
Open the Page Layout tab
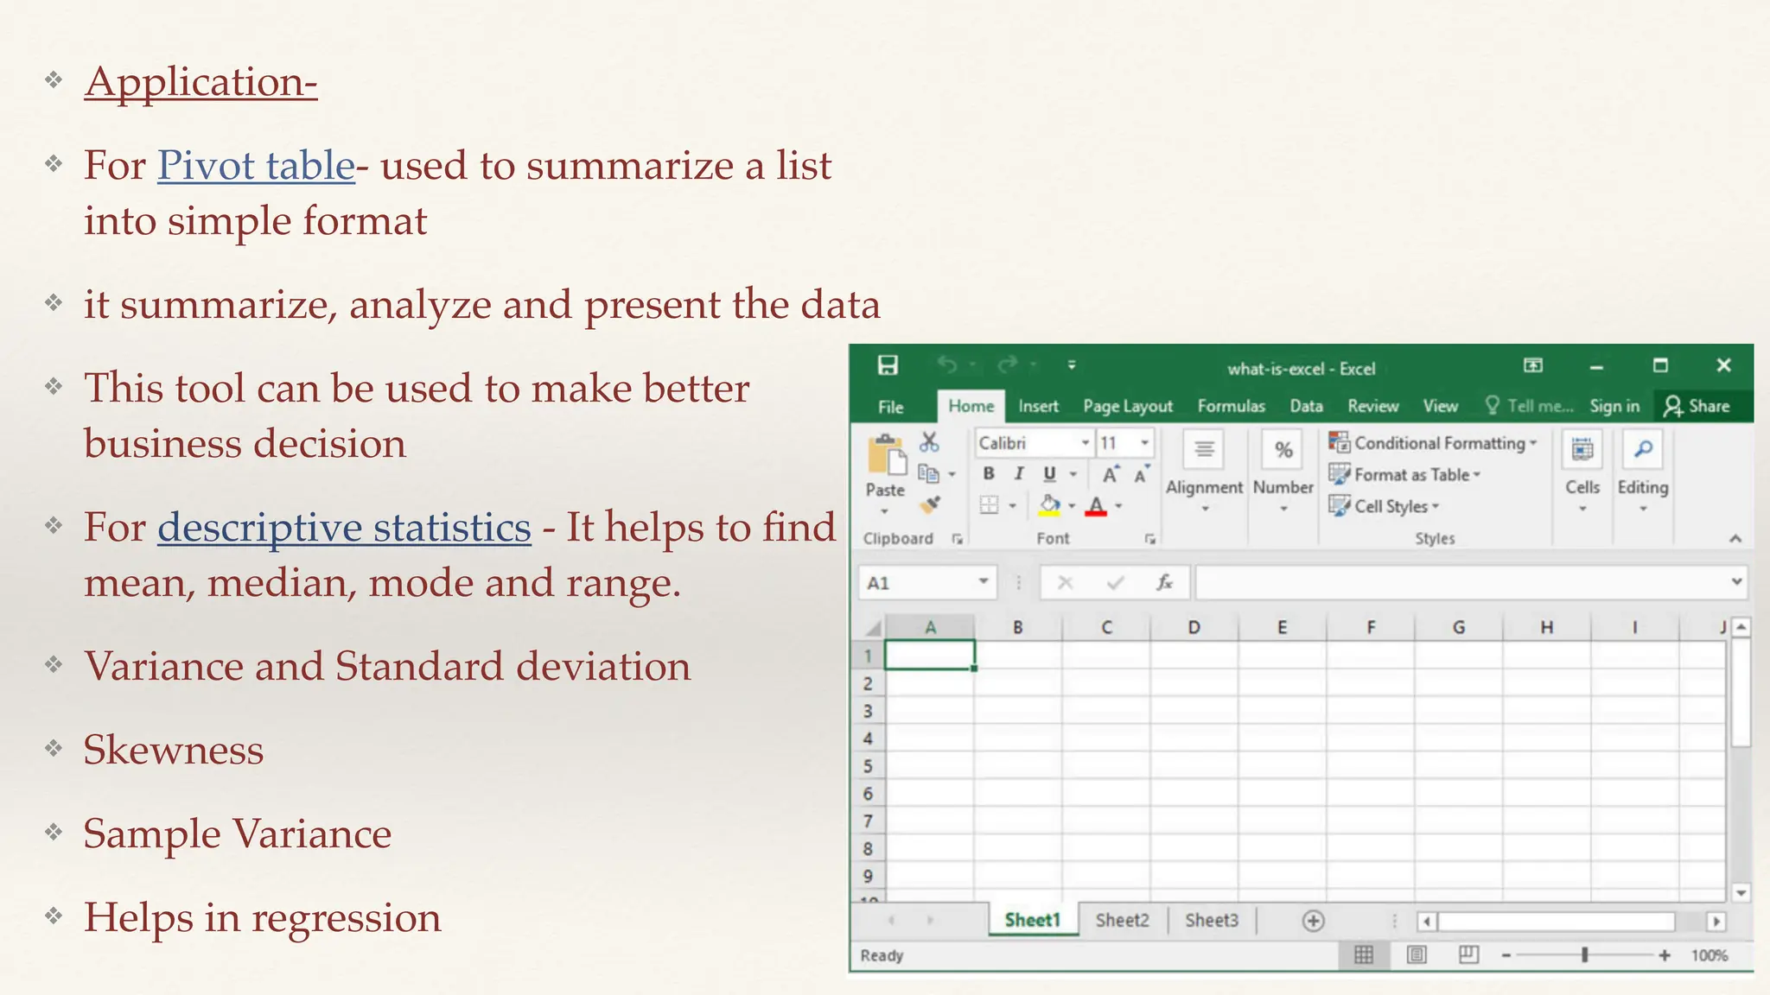[1128, 406]
